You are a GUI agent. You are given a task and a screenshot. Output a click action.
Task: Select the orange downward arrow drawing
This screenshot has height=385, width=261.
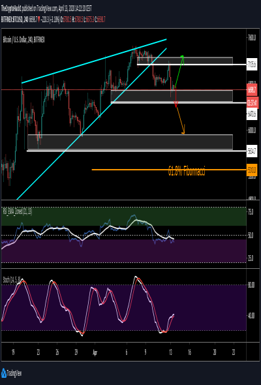point(181,120)
